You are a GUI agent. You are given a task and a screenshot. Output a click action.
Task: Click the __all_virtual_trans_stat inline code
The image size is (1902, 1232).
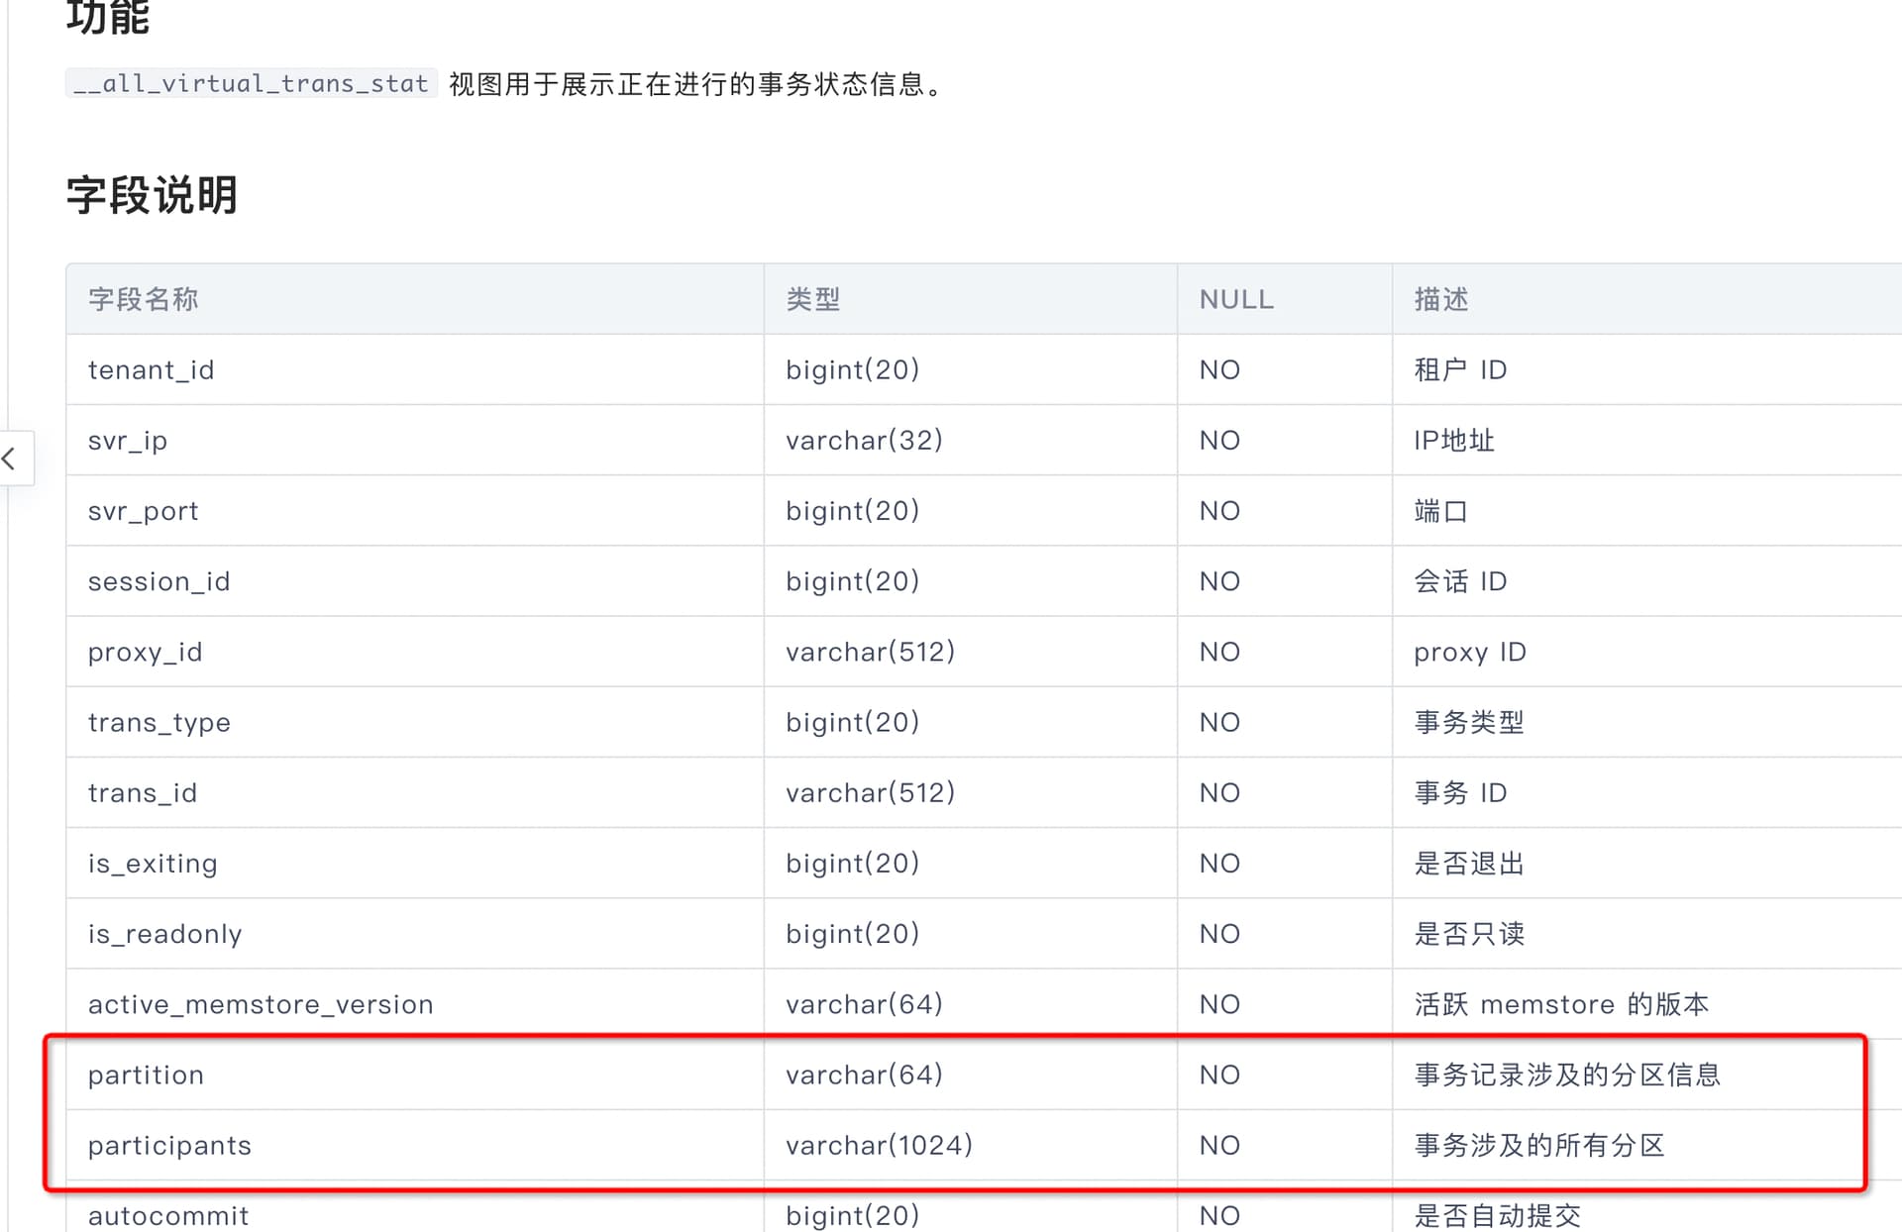click(x=251, y=83)
